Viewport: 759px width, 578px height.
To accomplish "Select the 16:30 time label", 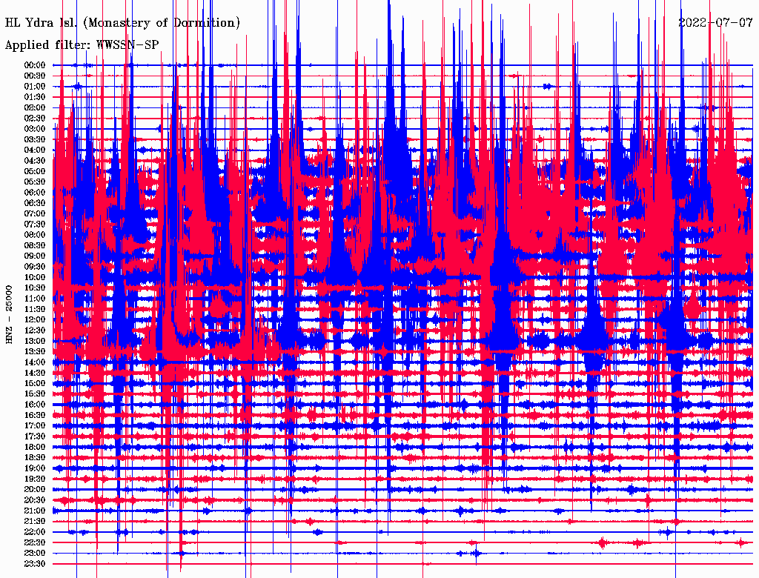I will pyautogui.click(x=35, y=416).
